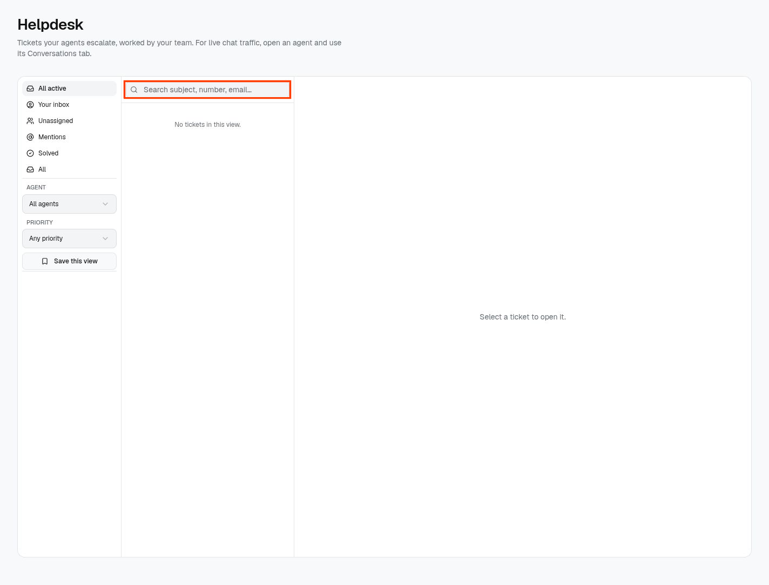The width and height of the screenshot is (769, 585).
Task: Click the Helpdesk page heading
Action: pyautogui.click(x=50, y=25)
